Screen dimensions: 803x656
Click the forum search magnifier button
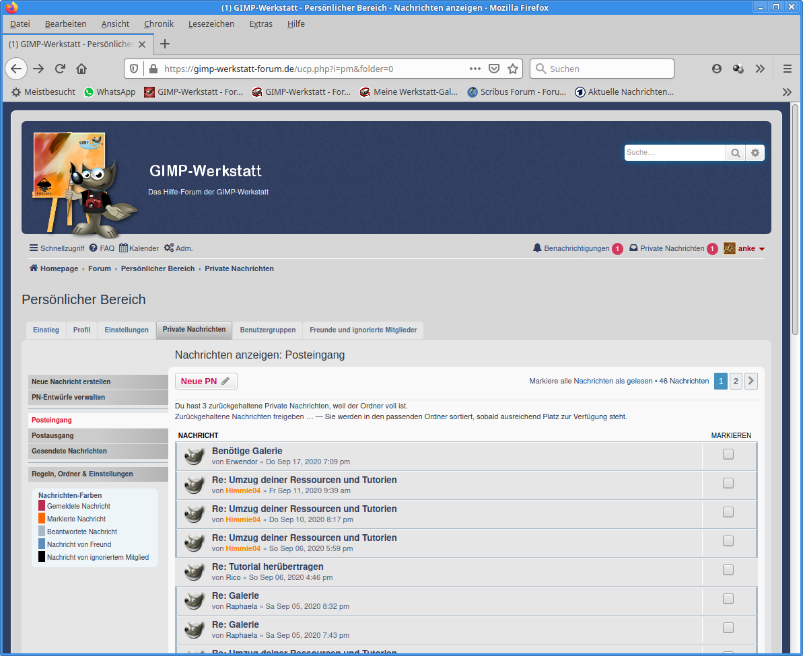(x=736, y=153)
